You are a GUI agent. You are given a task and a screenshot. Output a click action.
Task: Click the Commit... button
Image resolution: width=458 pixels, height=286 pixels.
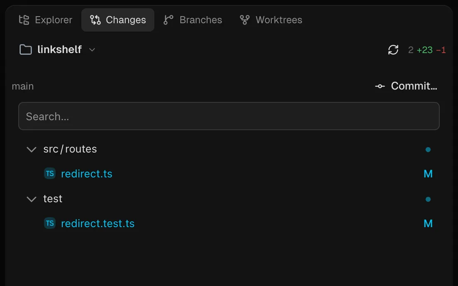[x=406, y=86]
